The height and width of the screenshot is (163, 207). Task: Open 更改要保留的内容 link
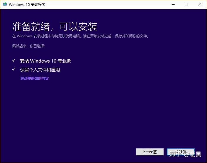coord(34,78)
